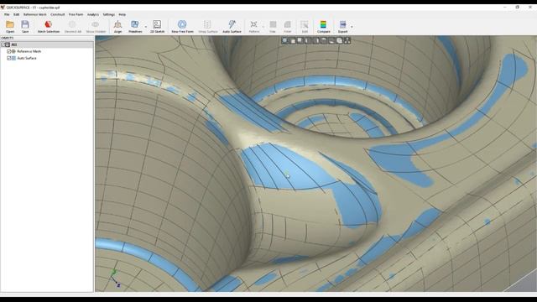
Task: Click the Deselect All toolbar icon
Action: click(x=73, y=26)
